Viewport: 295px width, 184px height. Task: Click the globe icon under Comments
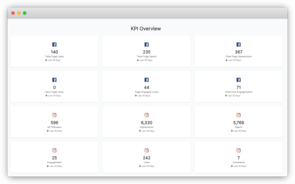(x=232, y=166)
